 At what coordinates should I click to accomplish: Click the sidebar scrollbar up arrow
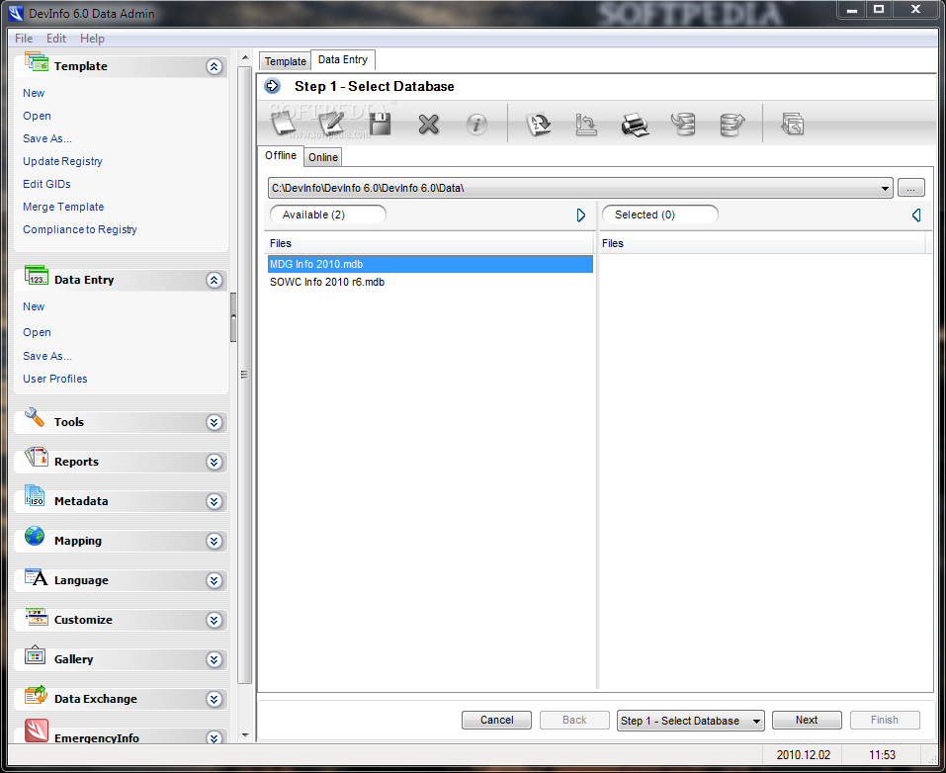pyautogui.click(x=245, y=58)
